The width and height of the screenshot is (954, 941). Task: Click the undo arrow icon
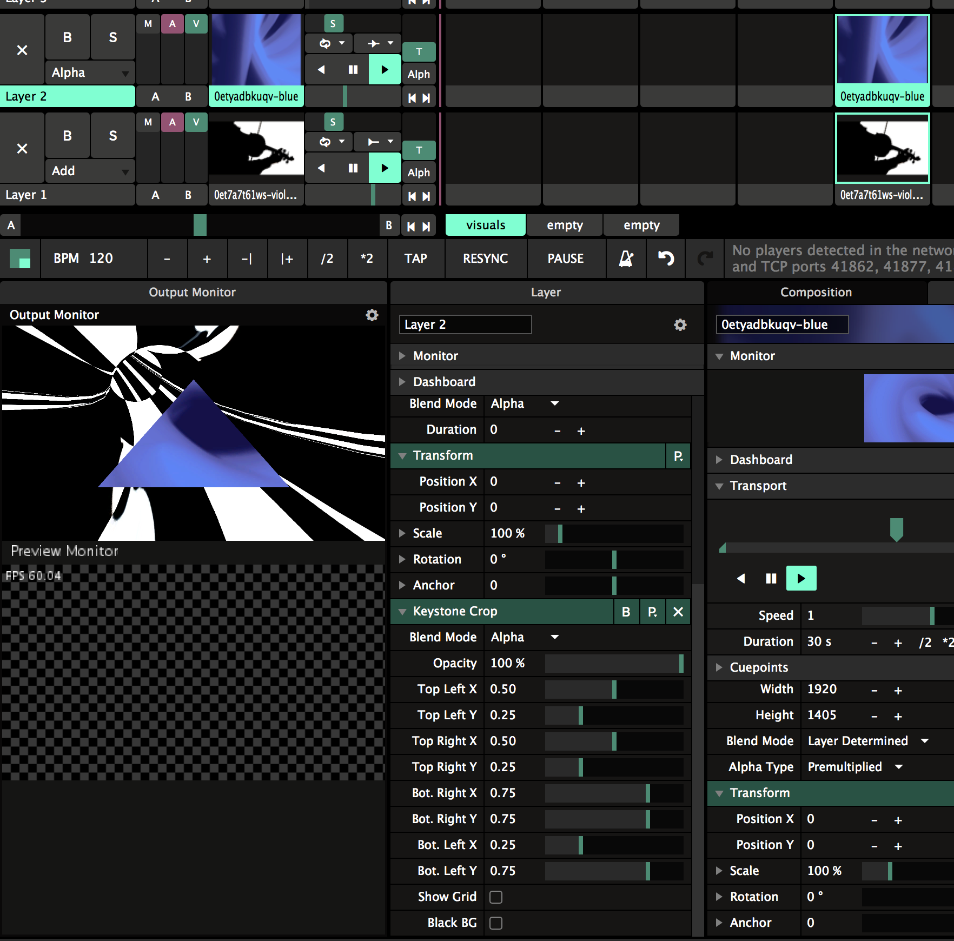click(666, 259)
